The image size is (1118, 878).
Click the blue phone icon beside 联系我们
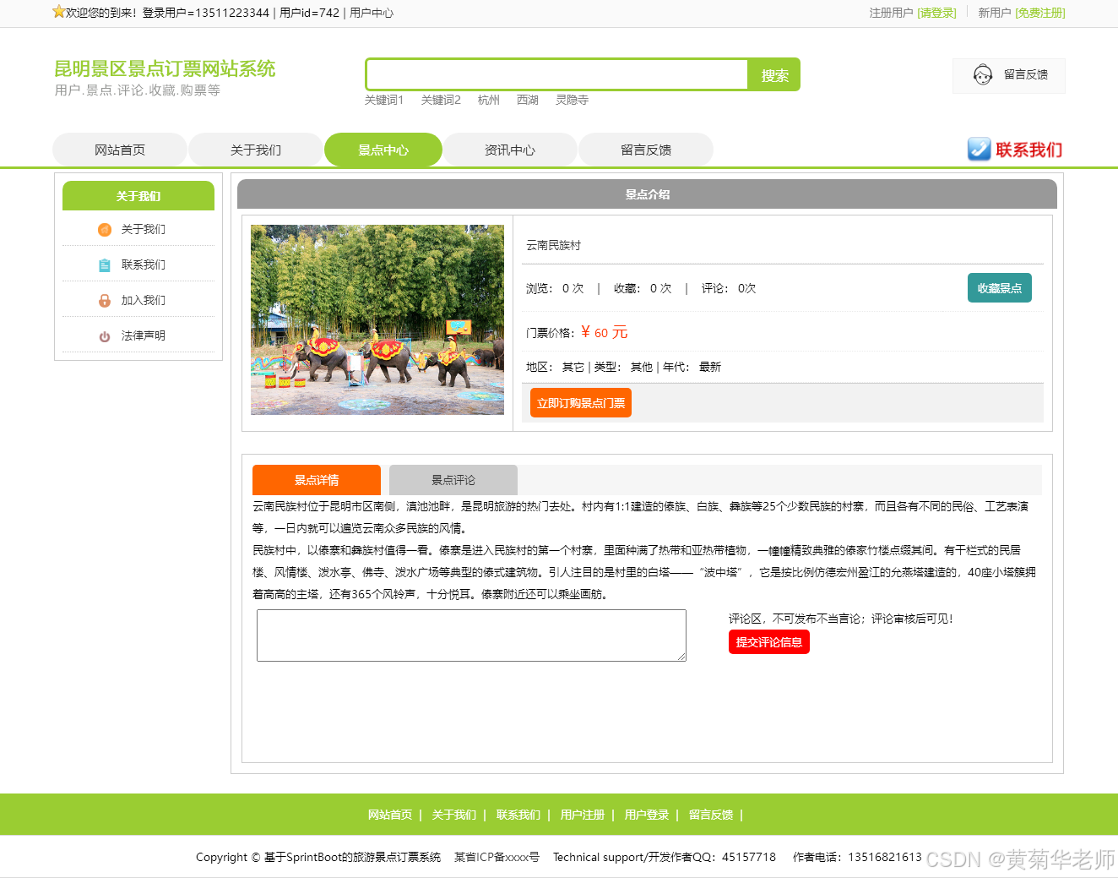click(x=979, y=150)
